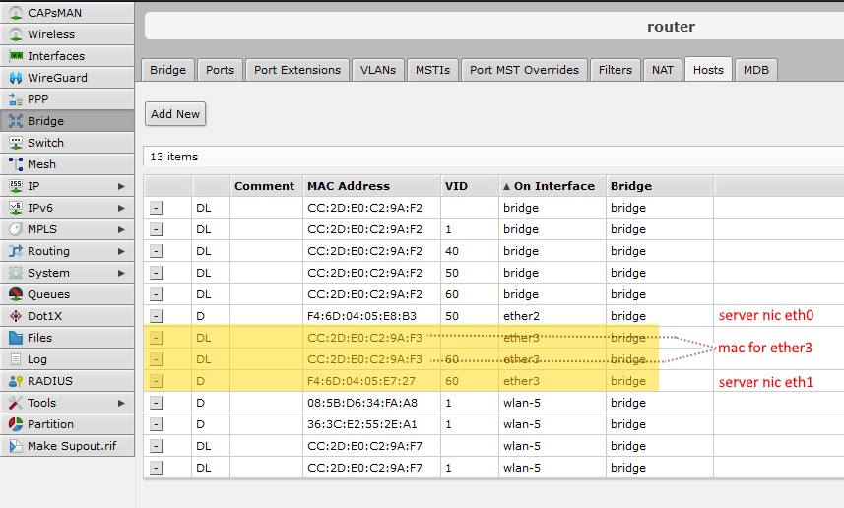
Task: Open Log in the sidebar
Action: pos(67,359)
